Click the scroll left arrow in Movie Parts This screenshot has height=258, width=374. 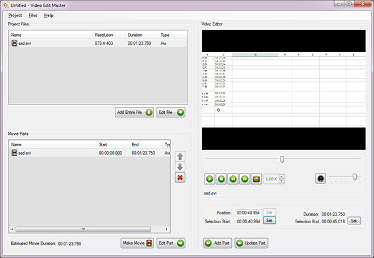coord(12,229)
